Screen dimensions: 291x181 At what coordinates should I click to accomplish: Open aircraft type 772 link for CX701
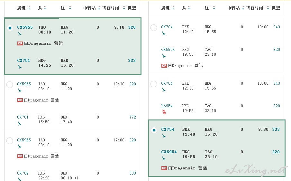tap(132, 117)
